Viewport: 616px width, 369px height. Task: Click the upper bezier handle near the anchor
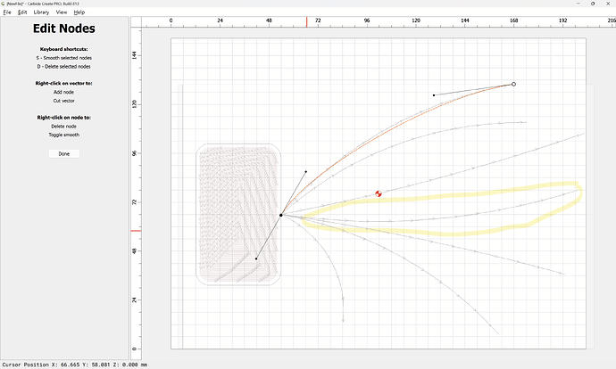pos(306,171)
